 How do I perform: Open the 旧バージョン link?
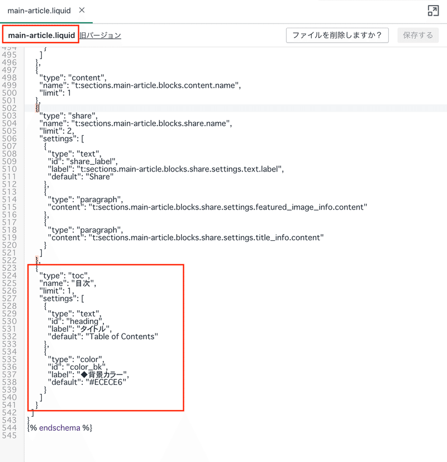pyautogui.click(x=100, y=35)
